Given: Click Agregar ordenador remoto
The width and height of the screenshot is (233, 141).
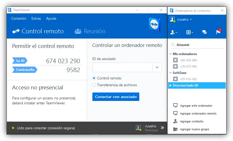Looking at the screenshot, I should pos(198,113).
